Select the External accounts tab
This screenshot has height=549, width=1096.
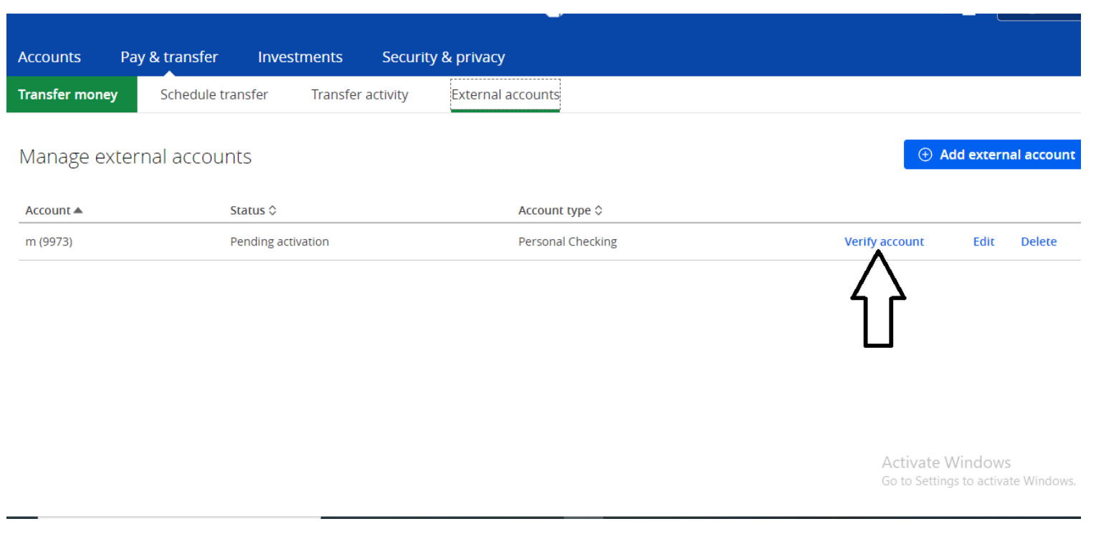click(505, 94)
